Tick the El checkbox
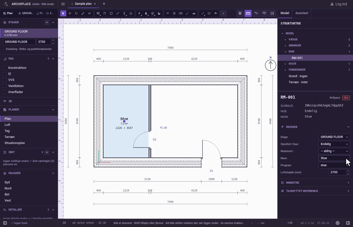The height and width of the screenshot is (227, 353). pos(5,74)
